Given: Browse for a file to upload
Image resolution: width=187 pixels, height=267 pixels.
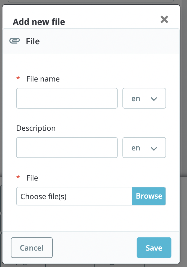Looking at the screenshot, I should [149, 196].
